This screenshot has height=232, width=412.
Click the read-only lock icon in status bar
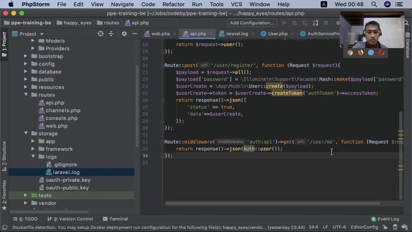pyautogui.click(x=385, y=227)
